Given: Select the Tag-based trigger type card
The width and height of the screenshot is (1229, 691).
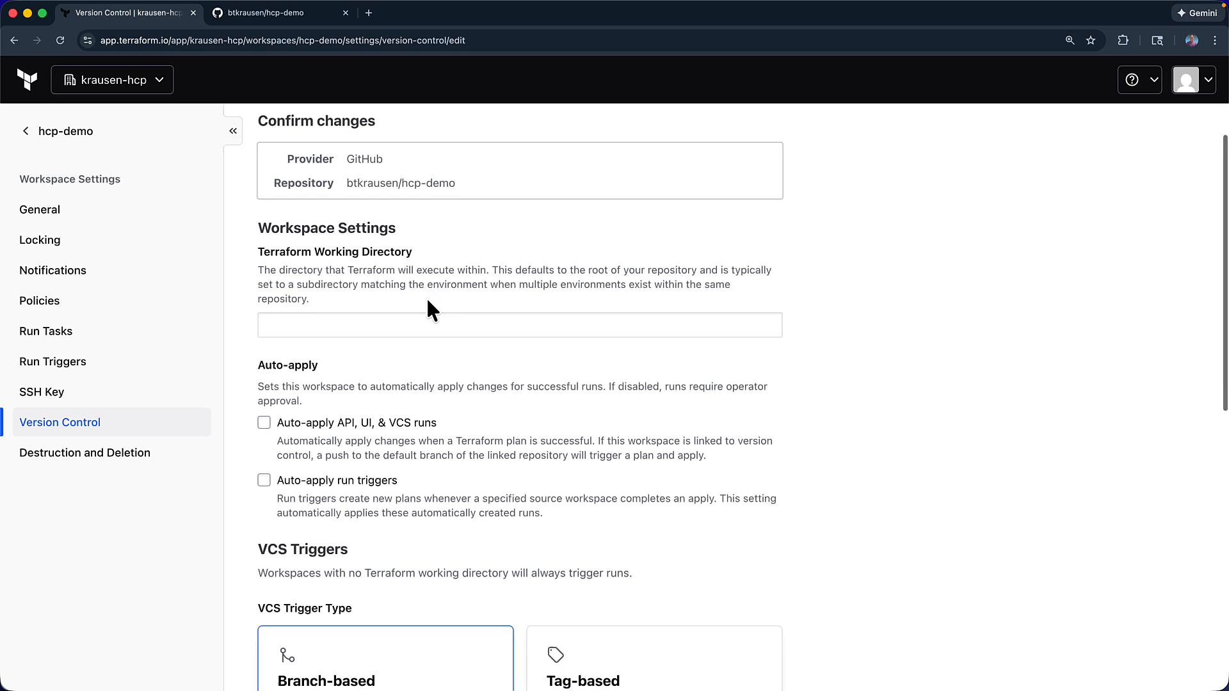Looking at the screenshot, I should [654, 659].
